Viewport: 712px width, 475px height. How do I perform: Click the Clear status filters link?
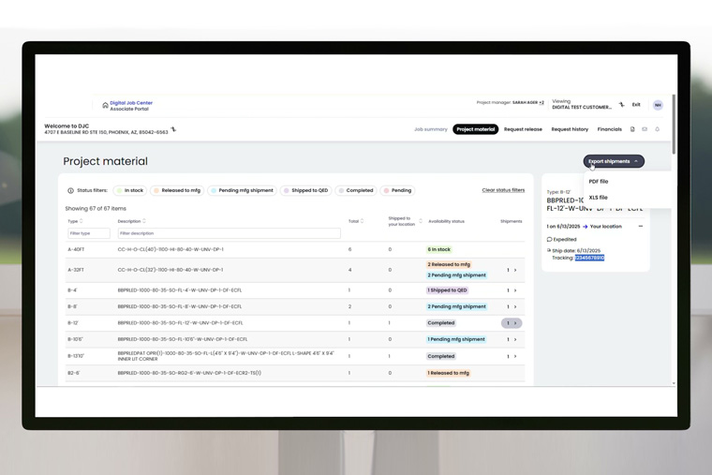point(503,190)
